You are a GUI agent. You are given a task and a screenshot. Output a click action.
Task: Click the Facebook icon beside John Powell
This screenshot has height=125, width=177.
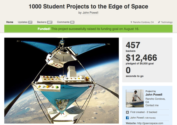pos(127,118)
